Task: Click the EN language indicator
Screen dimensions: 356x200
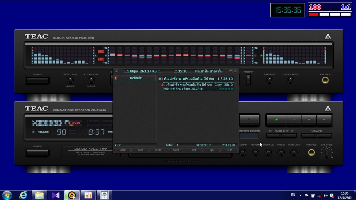Action: tap(293, 195)
